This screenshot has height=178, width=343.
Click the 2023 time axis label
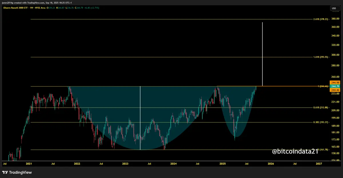pos(125,164)
